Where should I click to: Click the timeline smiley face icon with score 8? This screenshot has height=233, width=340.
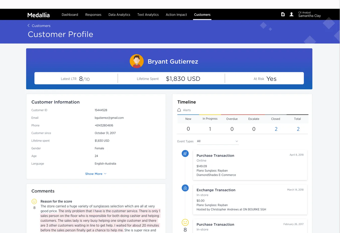coord(185,222)
